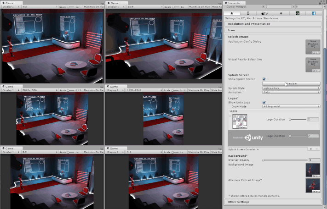The image size is (327, 209).
Task: Select the Game tab of the 3:2 view
Action: click(11, 148)
